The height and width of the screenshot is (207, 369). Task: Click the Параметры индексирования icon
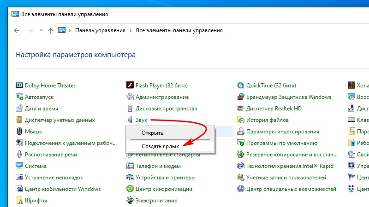click(x=240, y=131)
